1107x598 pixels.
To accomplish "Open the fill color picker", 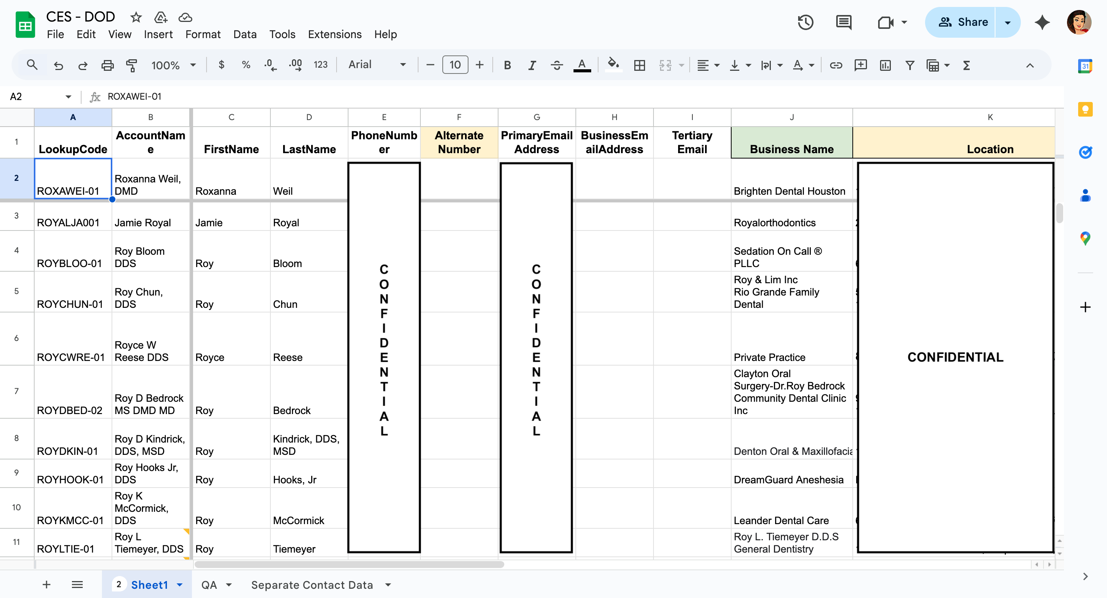I will (x=613, y=65).
